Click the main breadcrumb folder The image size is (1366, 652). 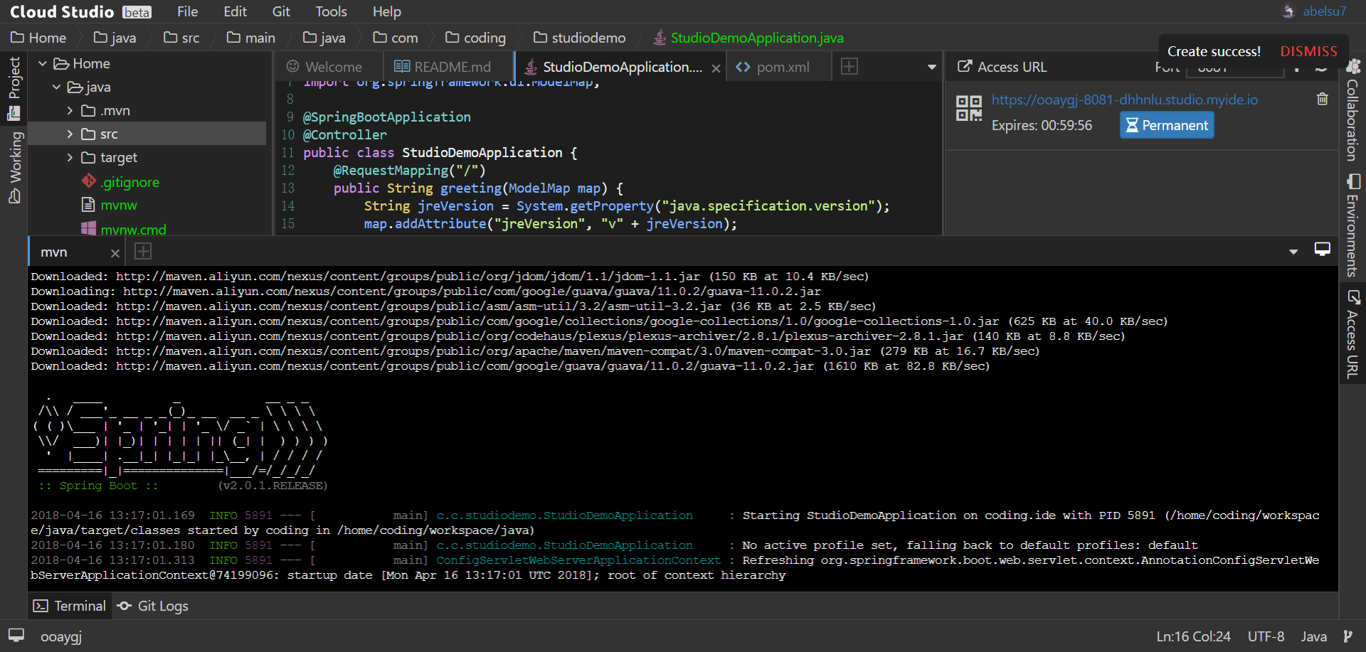250,38
